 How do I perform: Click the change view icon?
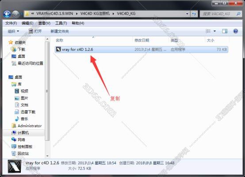[208, 31]
